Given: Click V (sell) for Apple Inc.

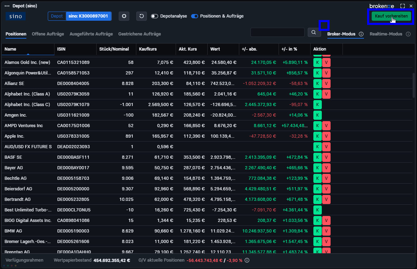Looking at the screenshot, I should [326, 136].
